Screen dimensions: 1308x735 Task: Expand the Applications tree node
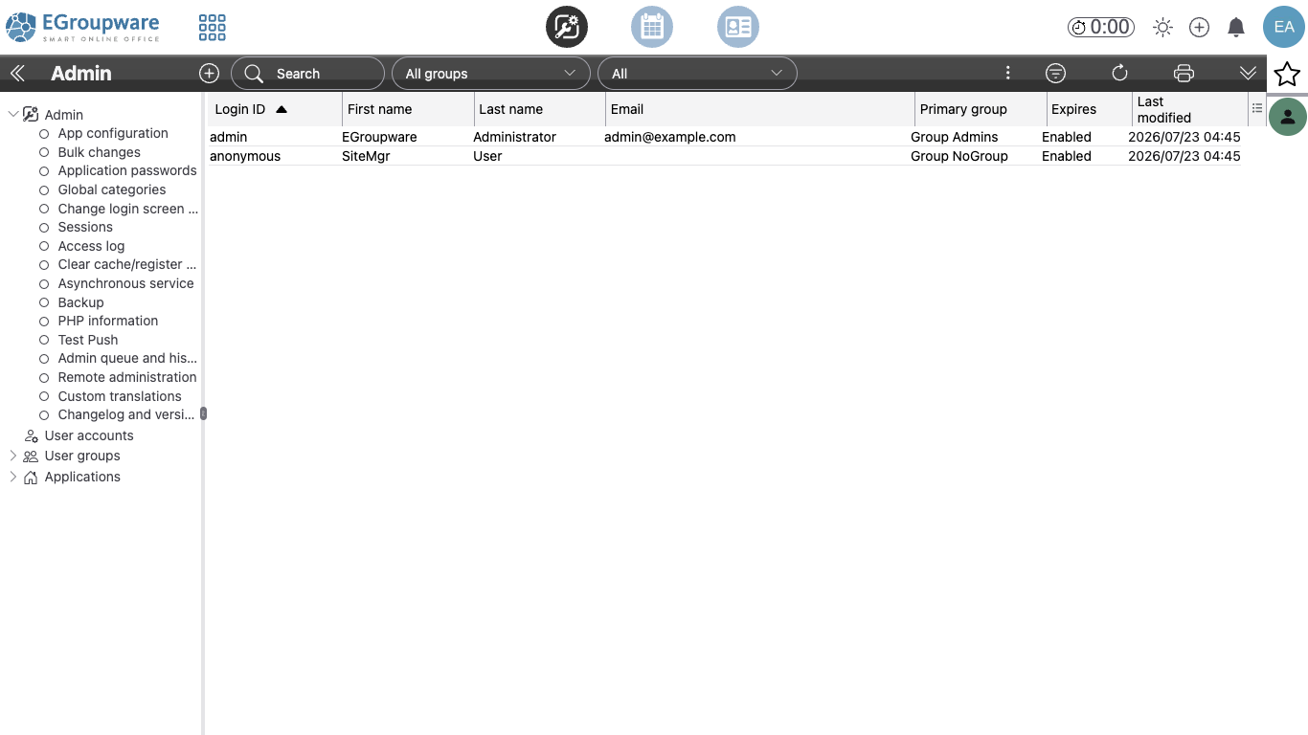[13, 477]
